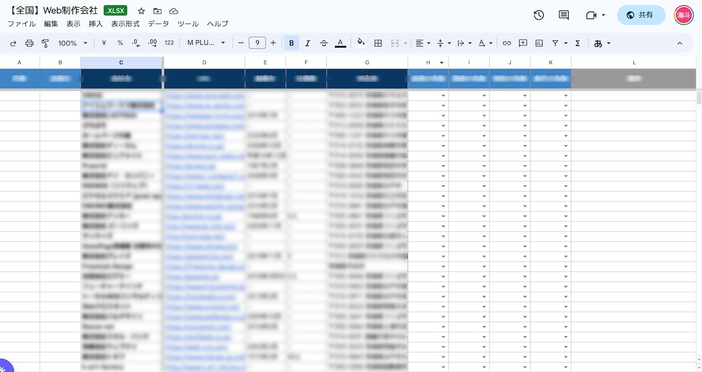
Task: Check the cloud save status icon
Action: coord(174,11)
